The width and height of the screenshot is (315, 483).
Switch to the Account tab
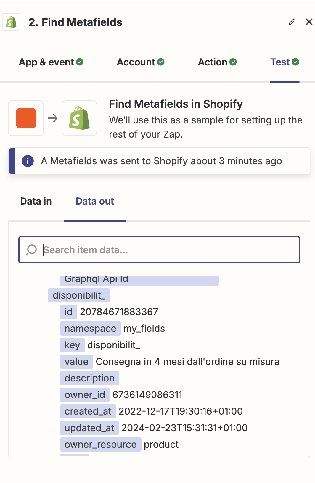pos(141,62)
